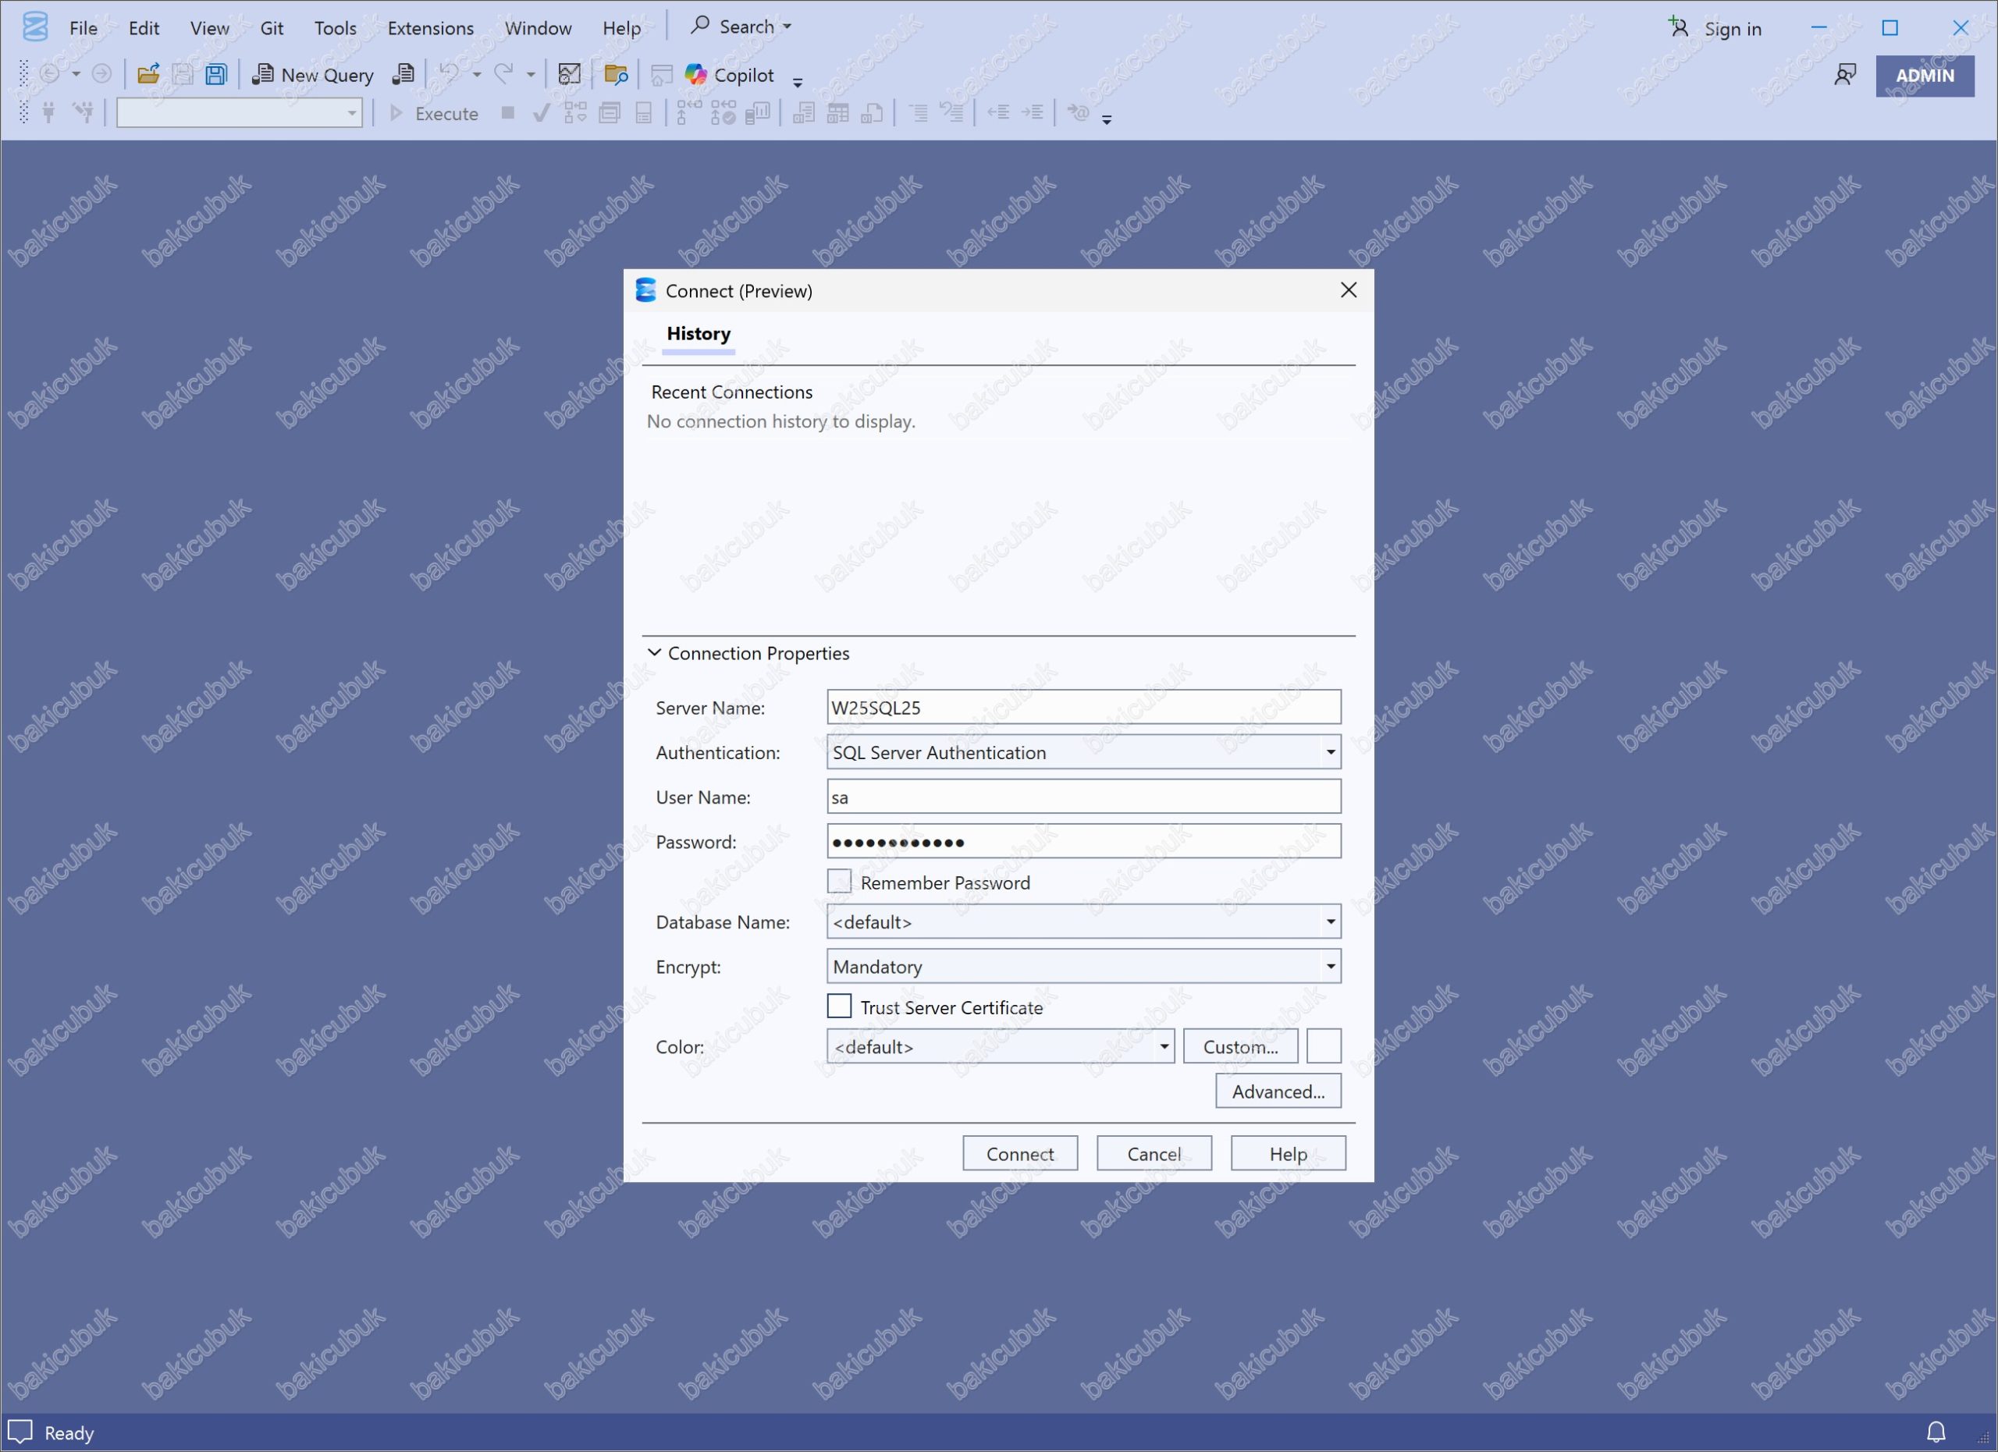Image resolution: width=1998 pixels, height=1452 pixels.
Task: Click the Navigate Forward arrow icon
Action: (x=102, y=75)
